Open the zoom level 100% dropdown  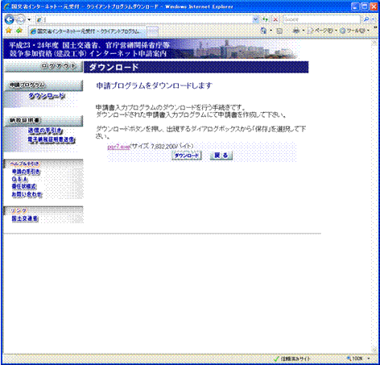coord(359,359)
